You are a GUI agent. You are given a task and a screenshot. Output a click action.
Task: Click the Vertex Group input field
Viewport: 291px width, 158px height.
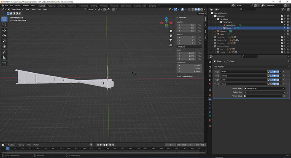click(x=263, y=96)
